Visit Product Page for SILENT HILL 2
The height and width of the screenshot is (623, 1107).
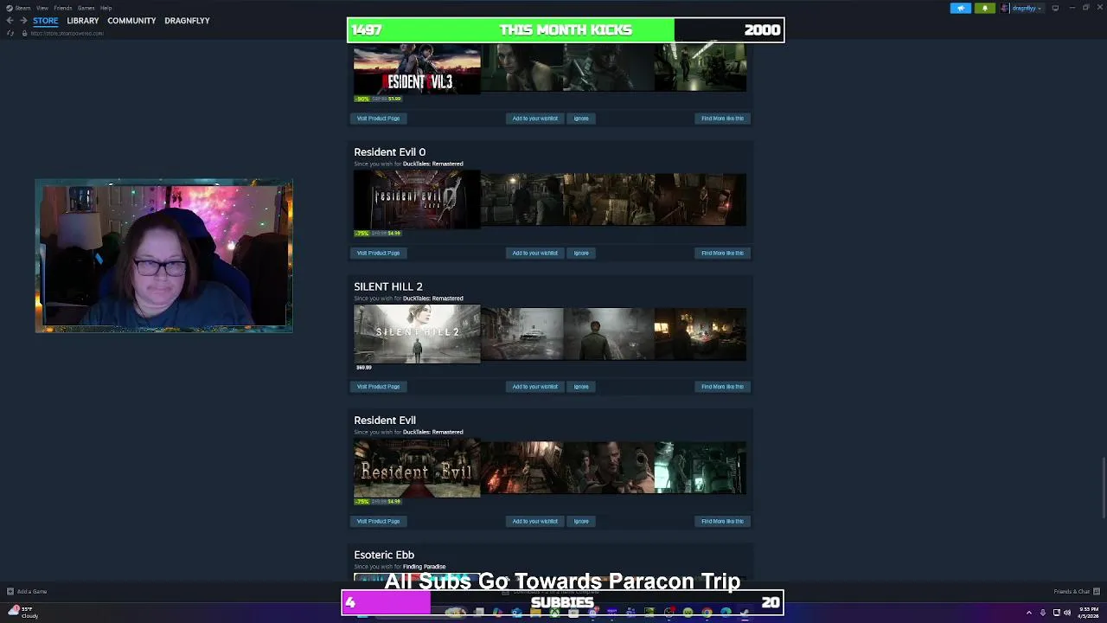378,387
